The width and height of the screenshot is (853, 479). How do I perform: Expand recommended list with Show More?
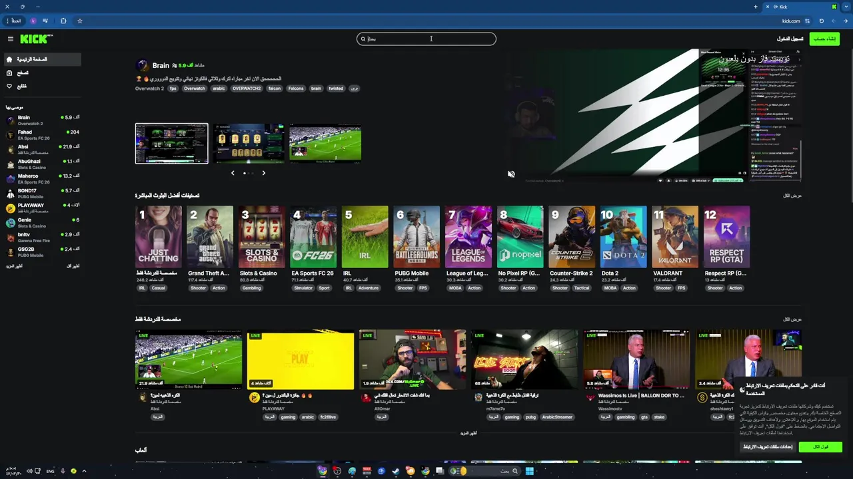(14, 266)
